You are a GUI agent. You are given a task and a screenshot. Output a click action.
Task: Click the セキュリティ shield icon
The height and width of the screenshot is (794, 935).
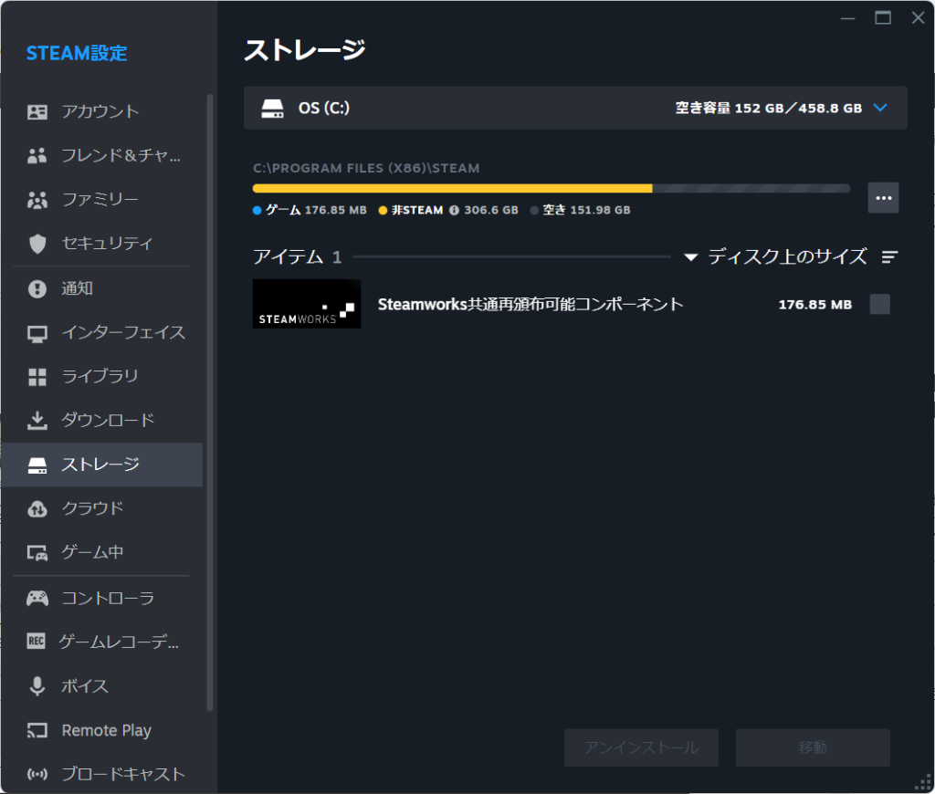tap(37, 244)
